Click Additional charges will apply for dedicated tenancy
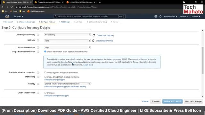205x115 pixels. pyautogui.click(x=65, y=87)
